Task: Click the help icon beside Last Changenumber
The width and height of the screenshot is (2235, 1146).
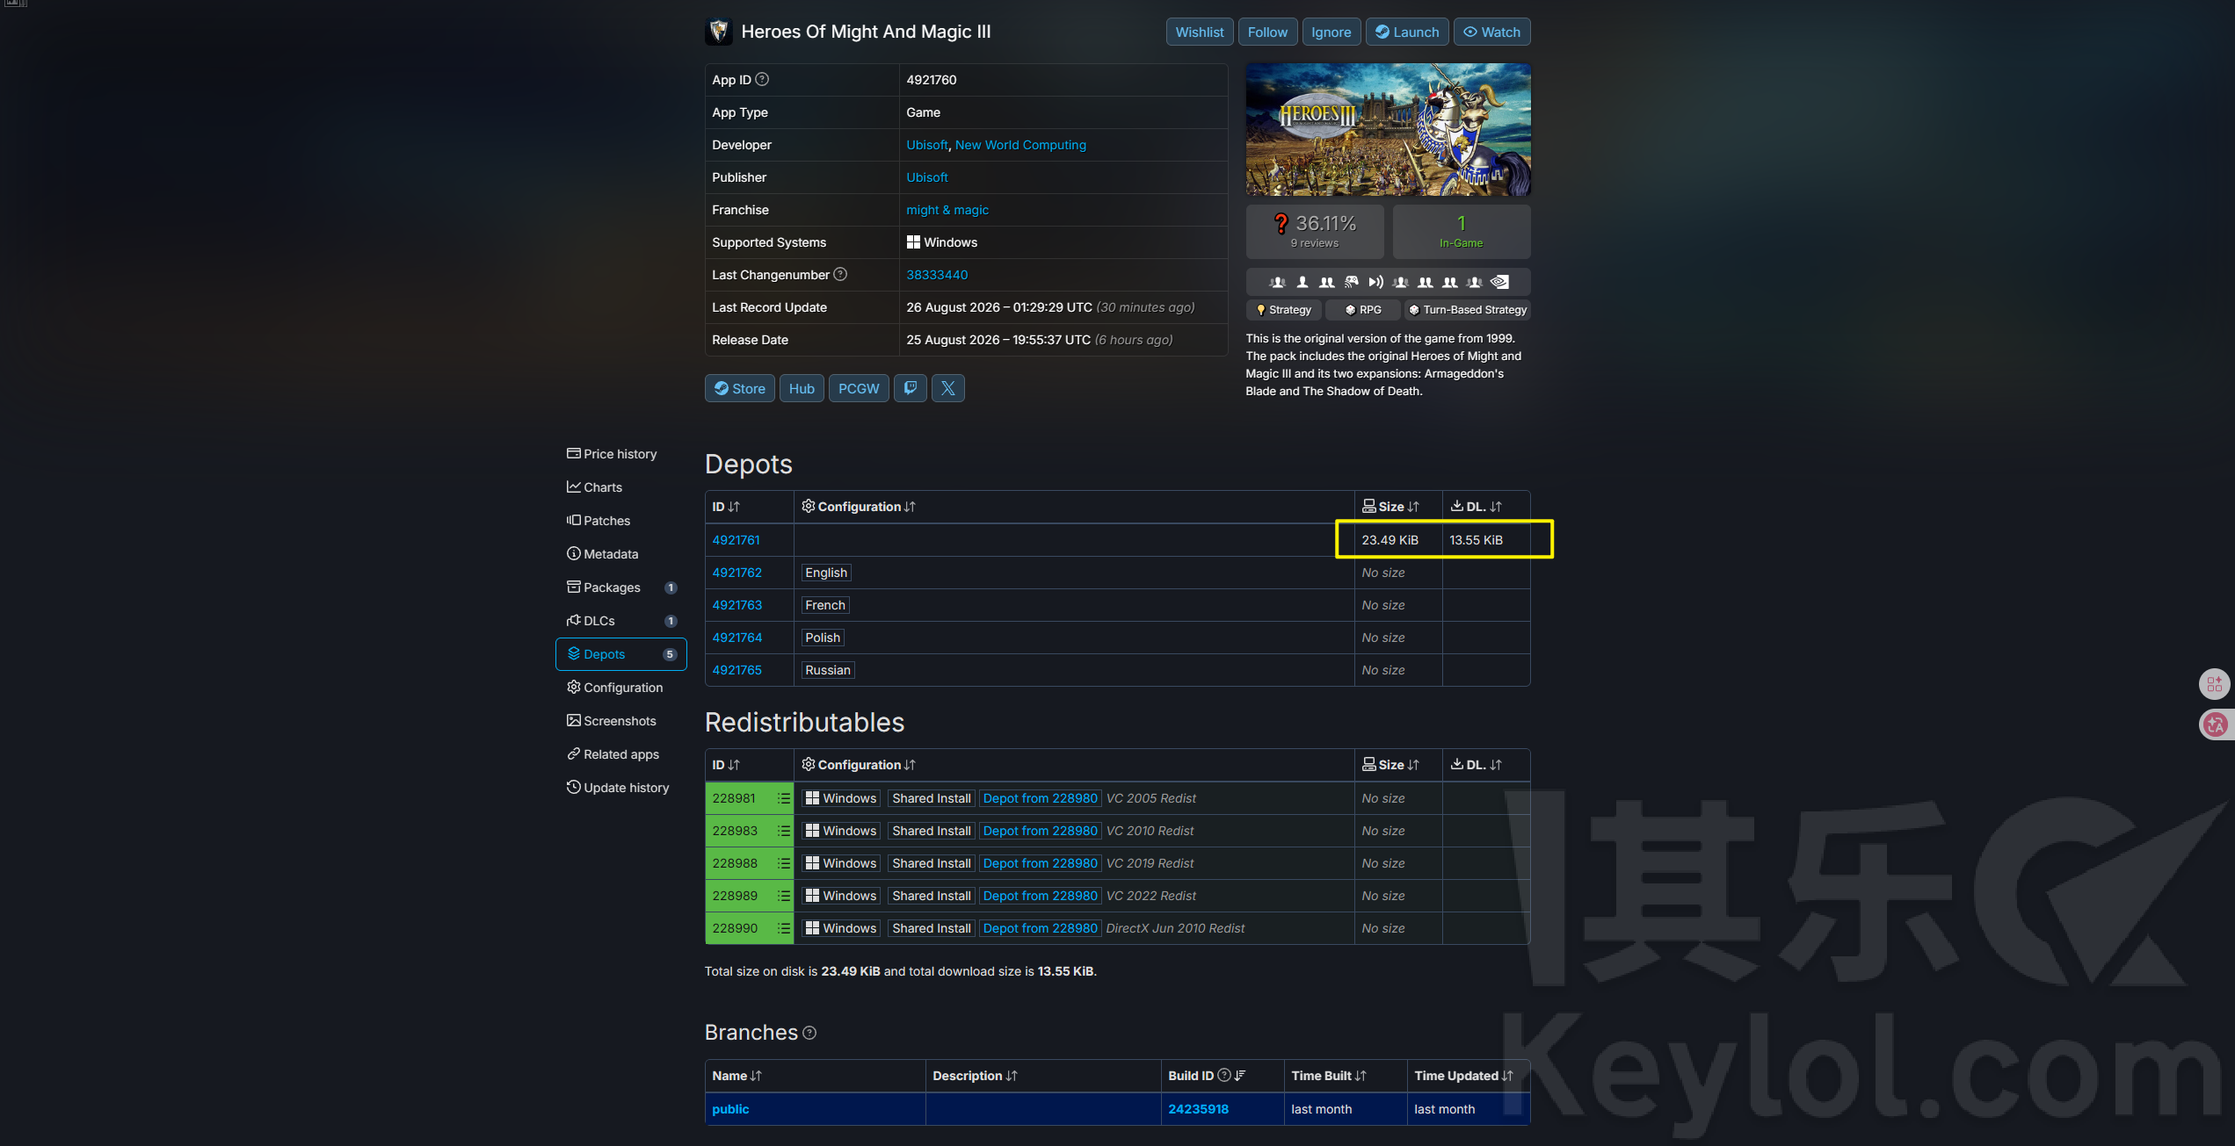Action: pos(840,274)
